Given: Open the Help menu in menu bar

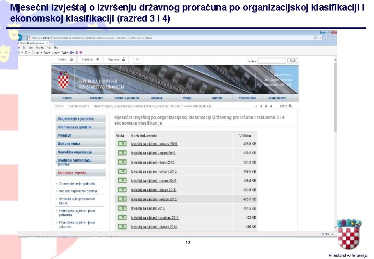Looking at the screenshot, I should coord(56,47).
